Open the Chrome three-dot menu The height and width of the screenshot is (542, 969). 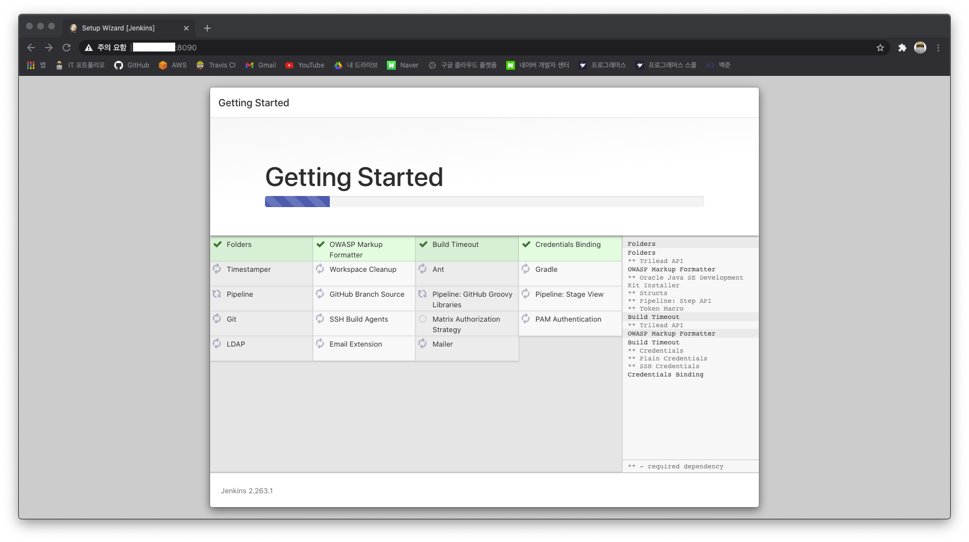point(938,48)
